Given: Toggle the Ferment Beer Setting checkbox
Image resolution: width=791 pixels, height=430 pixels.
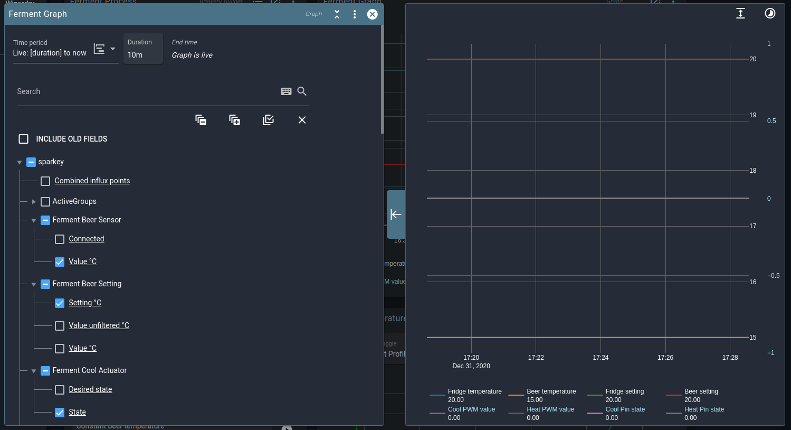Looking at the screenshot, I should coord(45,284).
